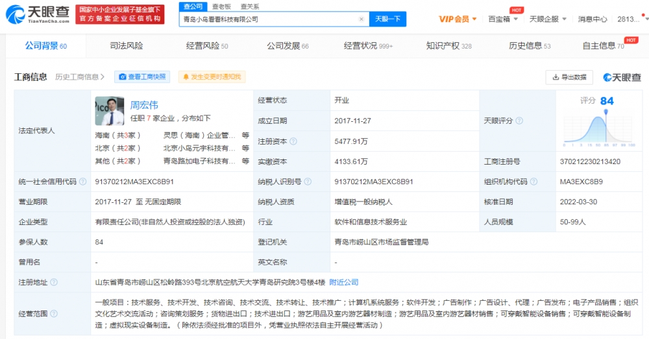The image size is (649, 339).
Task: Click insured headcount value 84 under 参保人数
Action: click(99, 242)
